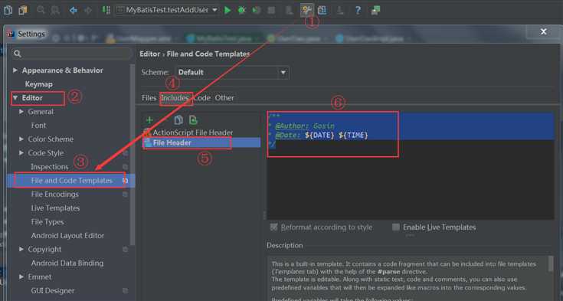
Task: Switch to the Other tab
Action: (224, 98)
